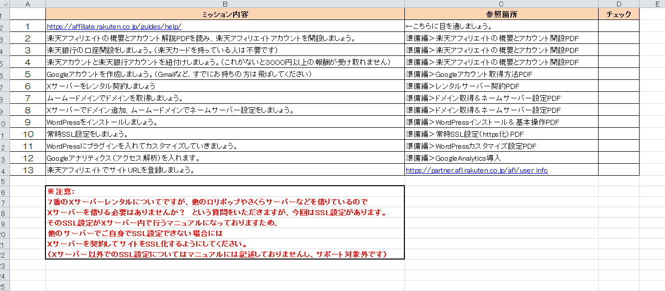Open the affiliate.rakuten.co.jp guides help link
665x291 pixels.
click(114, 26)
